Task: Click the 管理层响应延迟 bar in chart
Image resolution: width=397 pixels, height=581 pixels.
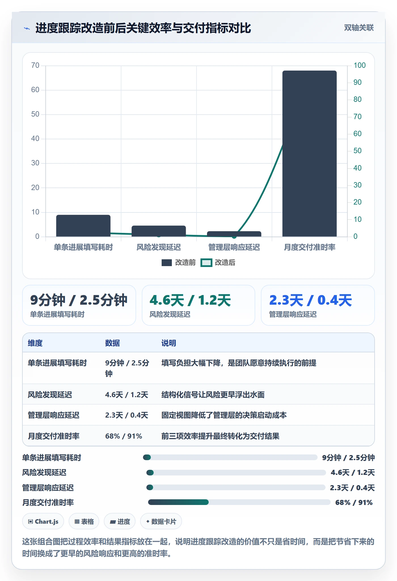Action: [234, 234]
